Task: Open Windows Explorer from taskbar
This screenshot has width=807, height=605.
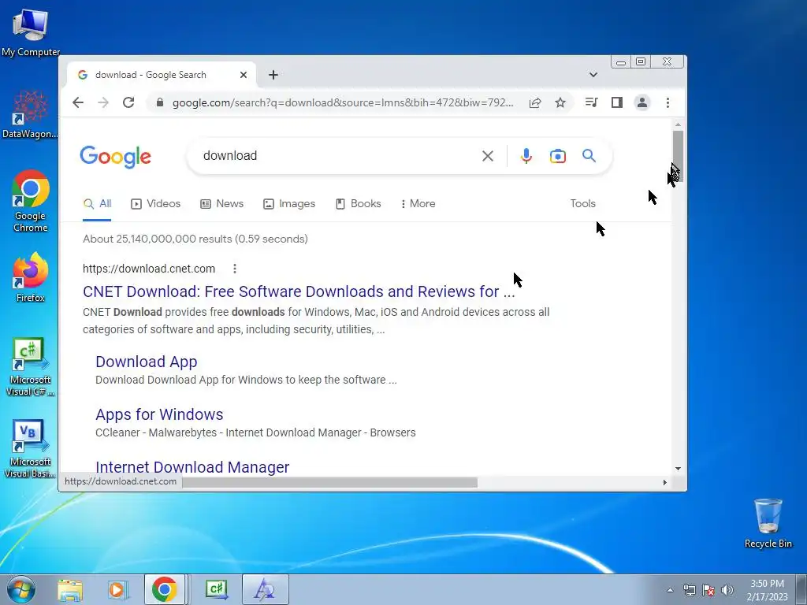Action: [70, 589]
